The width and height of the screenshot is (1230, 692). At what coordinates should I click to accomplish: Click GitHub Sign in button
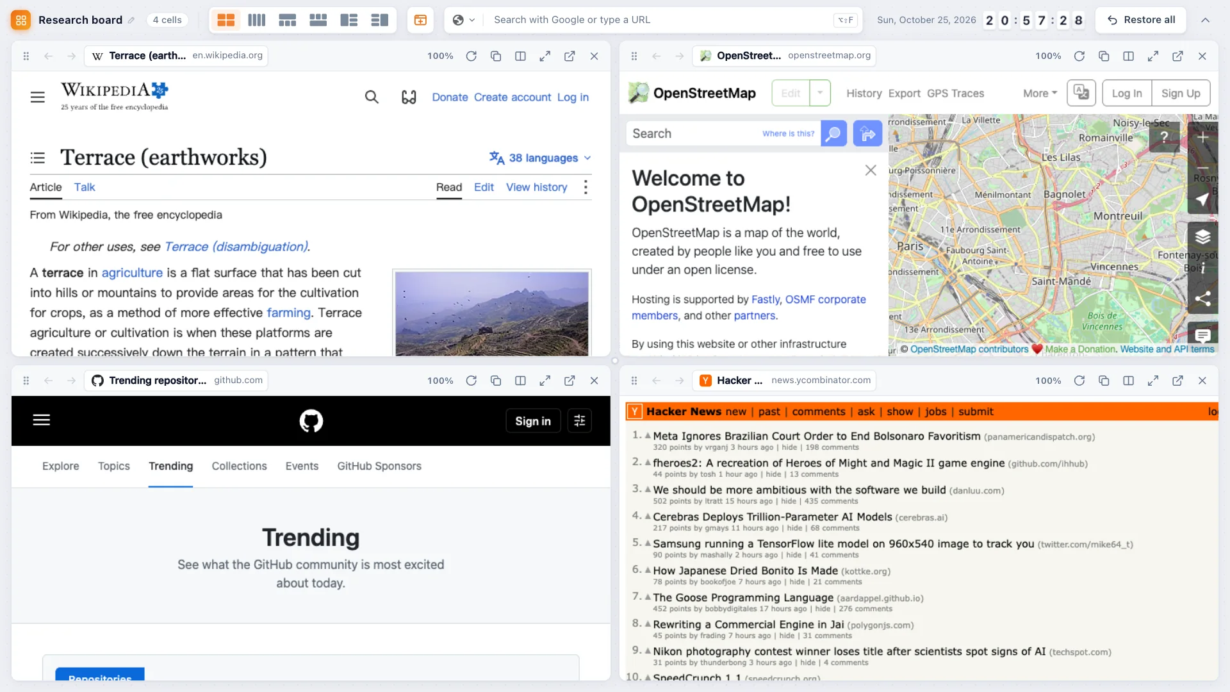point(533,421)
